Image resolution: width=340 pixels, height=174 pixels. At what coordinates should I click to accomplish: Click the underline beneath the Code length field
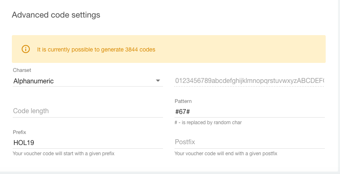tap(88, 117)
